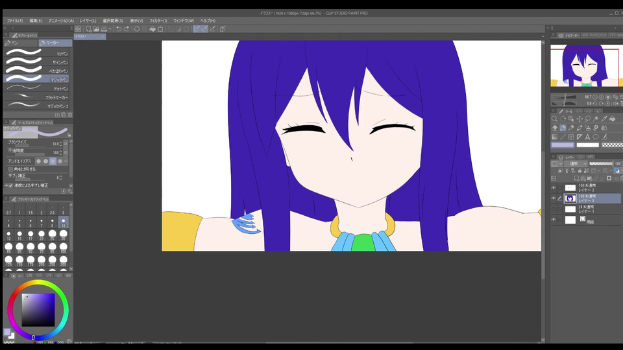Open the レイヤー(L) menu
Screen dimensions: 623x350
(88, 21)
